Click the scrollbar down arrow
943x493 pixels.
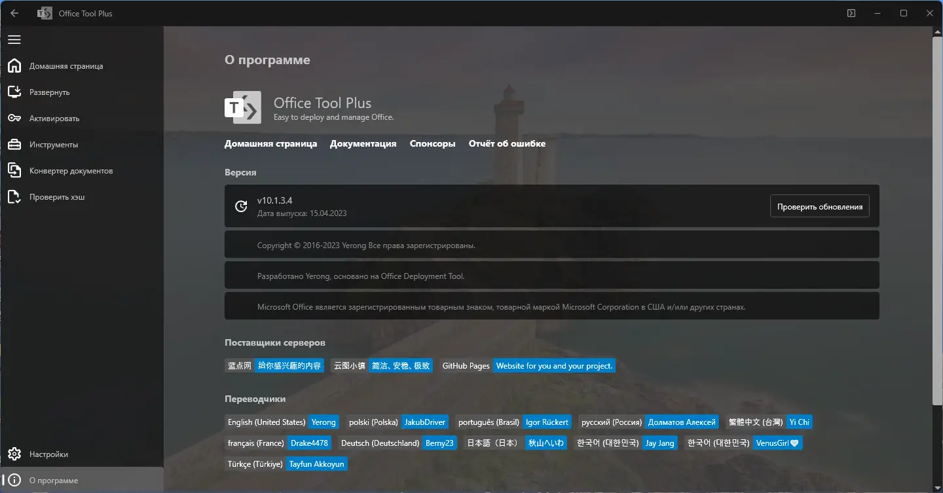point(937,488)
